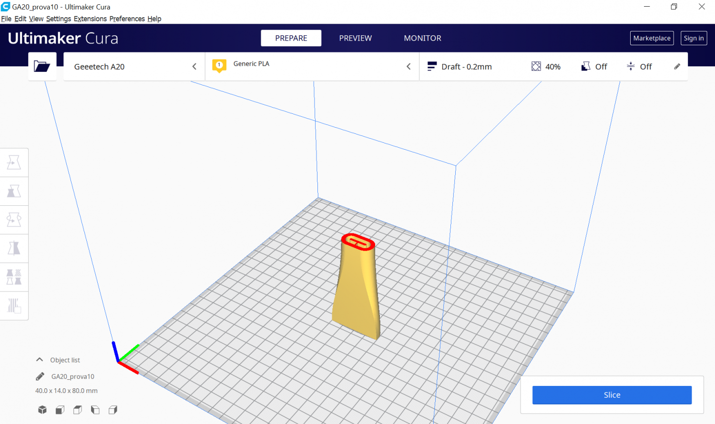The image size is (715, 424).
Task: Click the Slice button
Action: tap(612, 395)
